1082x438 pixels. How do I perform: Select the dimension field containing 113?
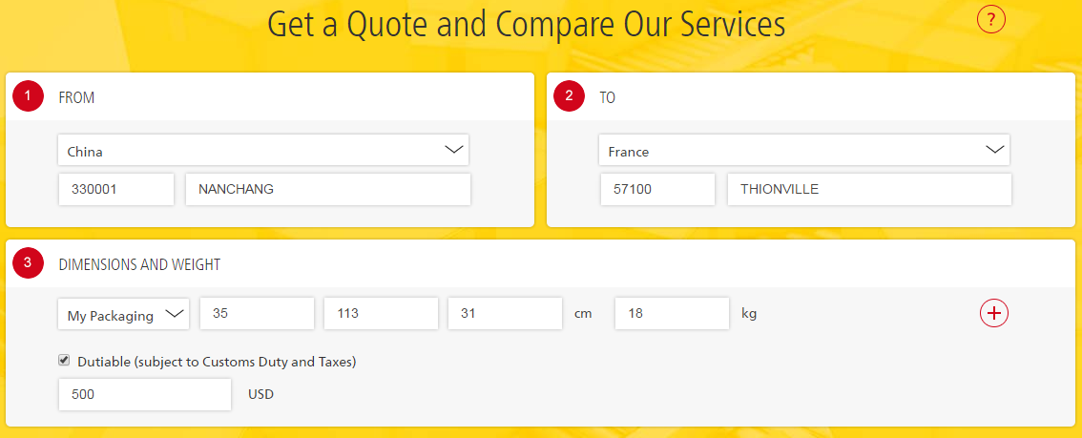tap(381, 314)
